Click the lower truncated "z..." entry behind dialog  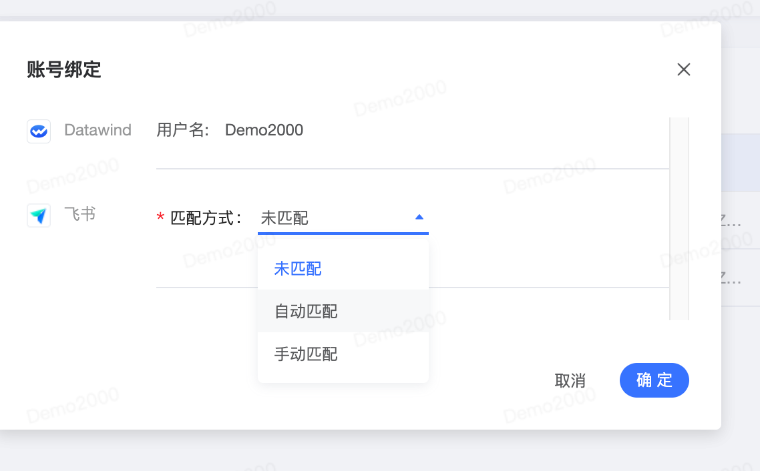point(731,278)
